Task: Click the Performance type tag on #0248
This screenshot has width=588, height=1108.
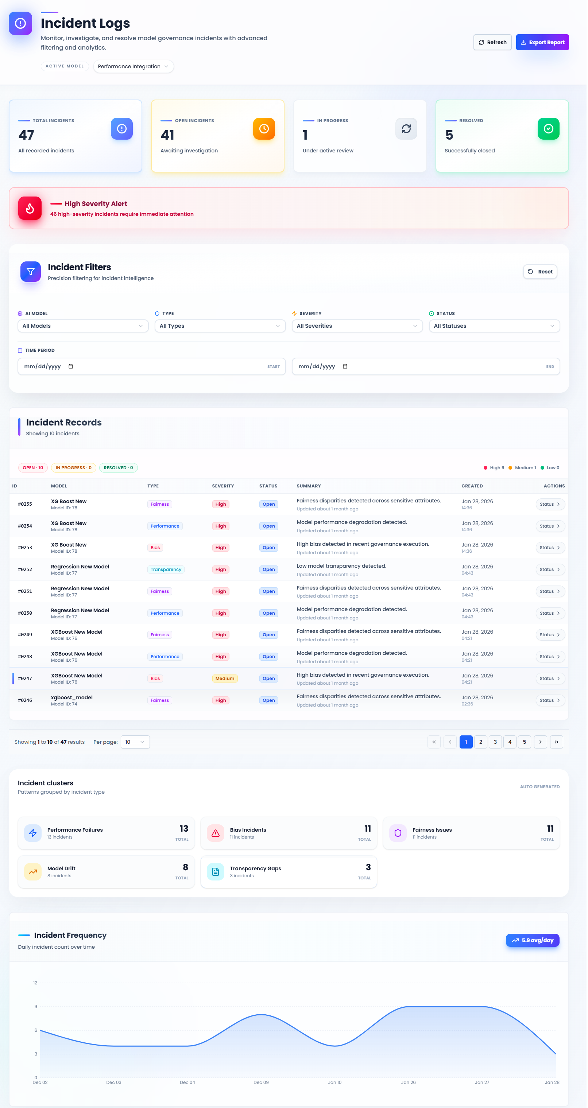Action: pos(165,657)
